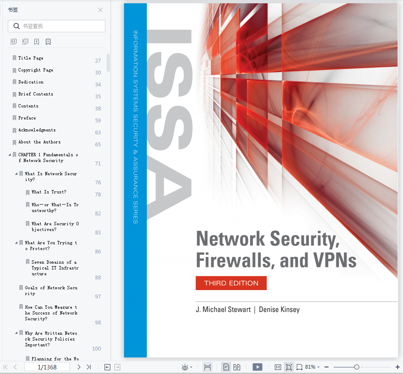This screenshot has width=403, height=374.
Task: Switch to single page layout
Action: tap(226, 367)
